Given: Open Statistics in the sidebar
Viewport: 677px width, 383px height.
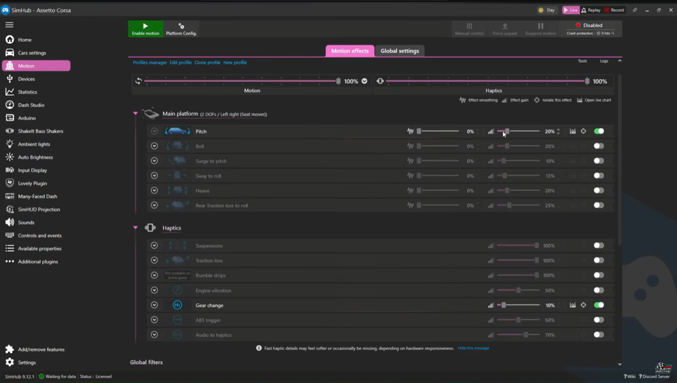Looking at the screenshot, I should coord(27,92).
